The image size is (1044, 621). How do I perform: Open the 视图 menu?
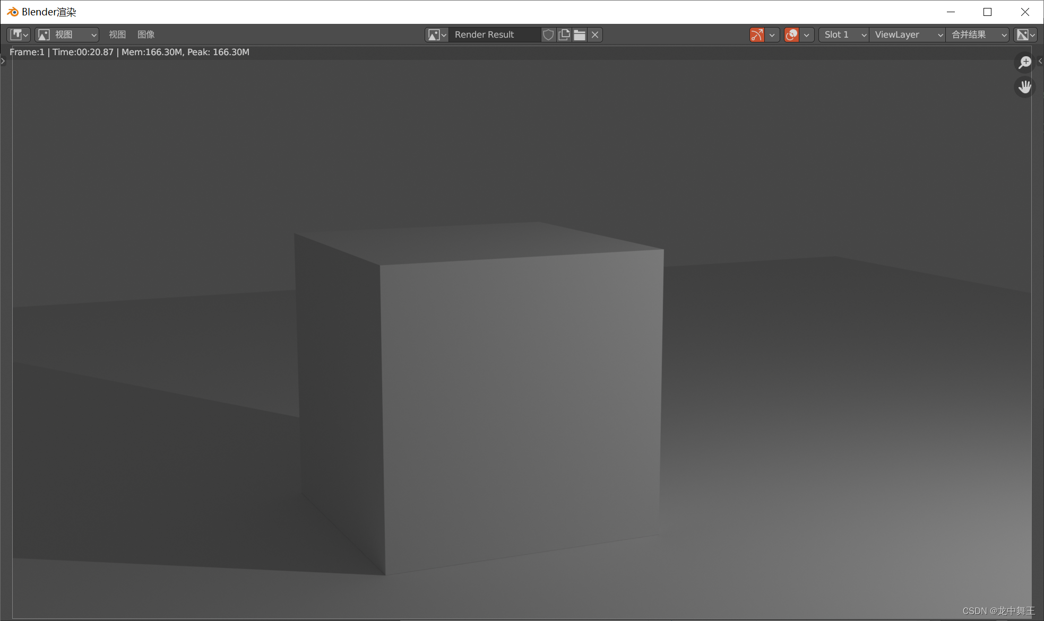click(x=117, y=34)
